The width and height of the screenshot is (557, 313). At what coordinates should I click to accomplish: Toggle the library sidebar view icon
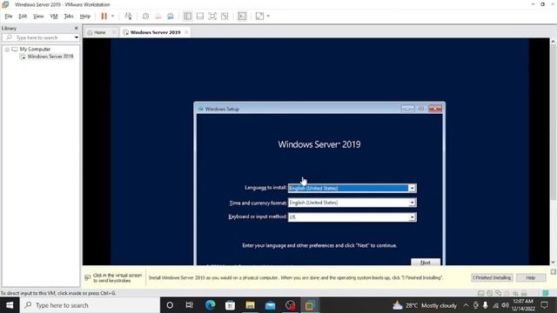point(188,16)
